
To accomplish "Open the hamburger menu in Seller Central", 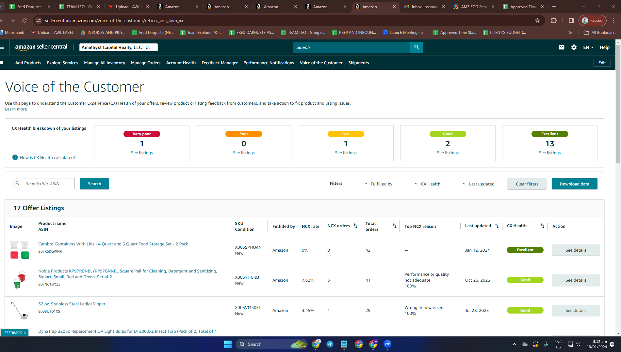I will [2, 47].
